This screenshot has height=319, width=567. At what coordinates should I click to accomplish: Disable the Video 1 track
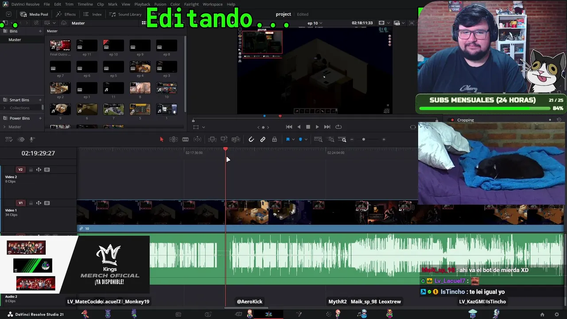tap(47, 203)
